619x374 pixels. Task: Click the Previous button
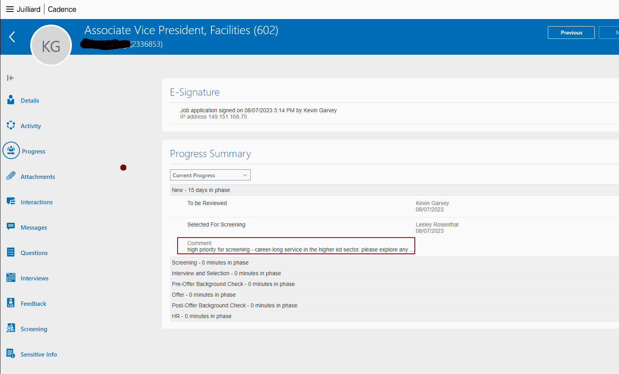[x=571, y=33]
